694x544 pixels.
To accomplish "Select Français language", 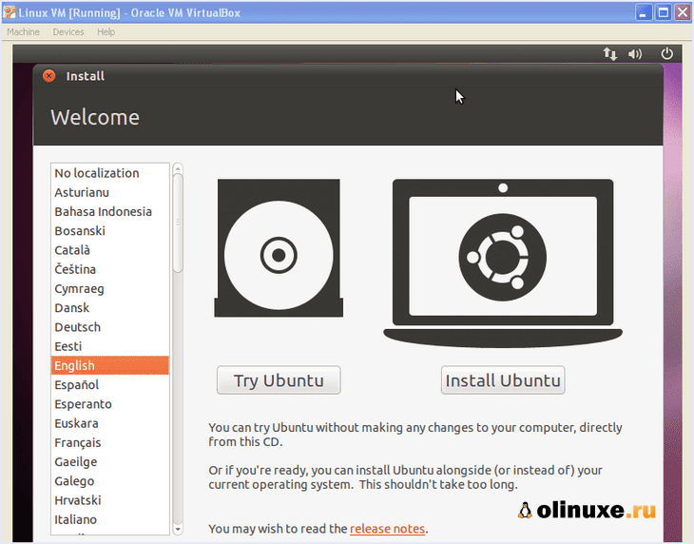I will [109, 442].
